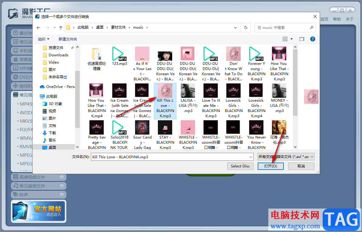Open the file name combo box dropdown
The image size is (362, 232).
[251, 157]
